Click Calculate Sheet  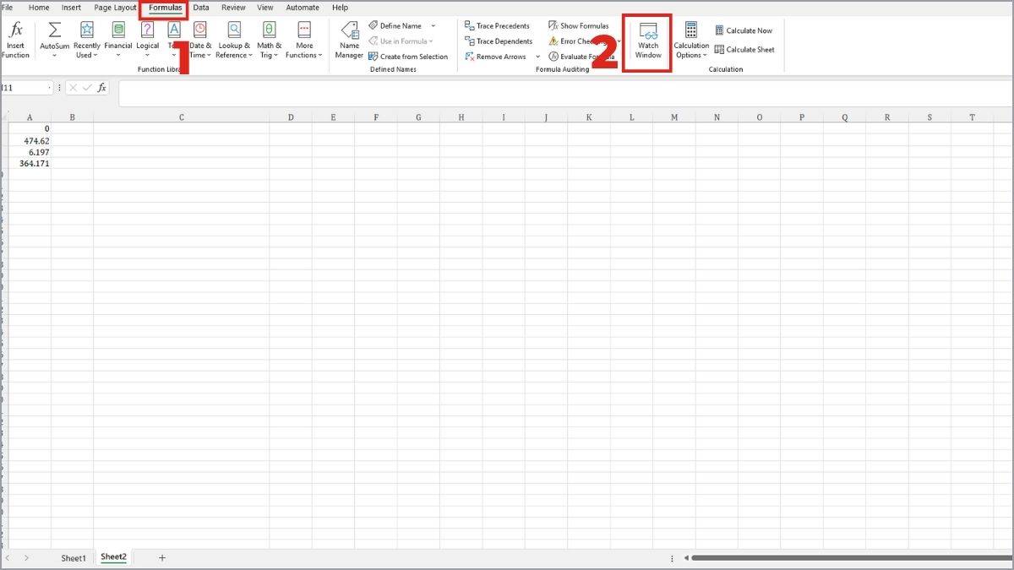tap(744, 49)
